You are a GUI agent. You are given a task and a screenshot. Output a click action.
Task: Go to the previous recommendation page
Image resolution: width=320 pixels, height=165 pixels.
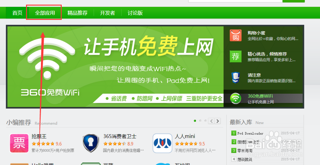[x=212, y=121]
